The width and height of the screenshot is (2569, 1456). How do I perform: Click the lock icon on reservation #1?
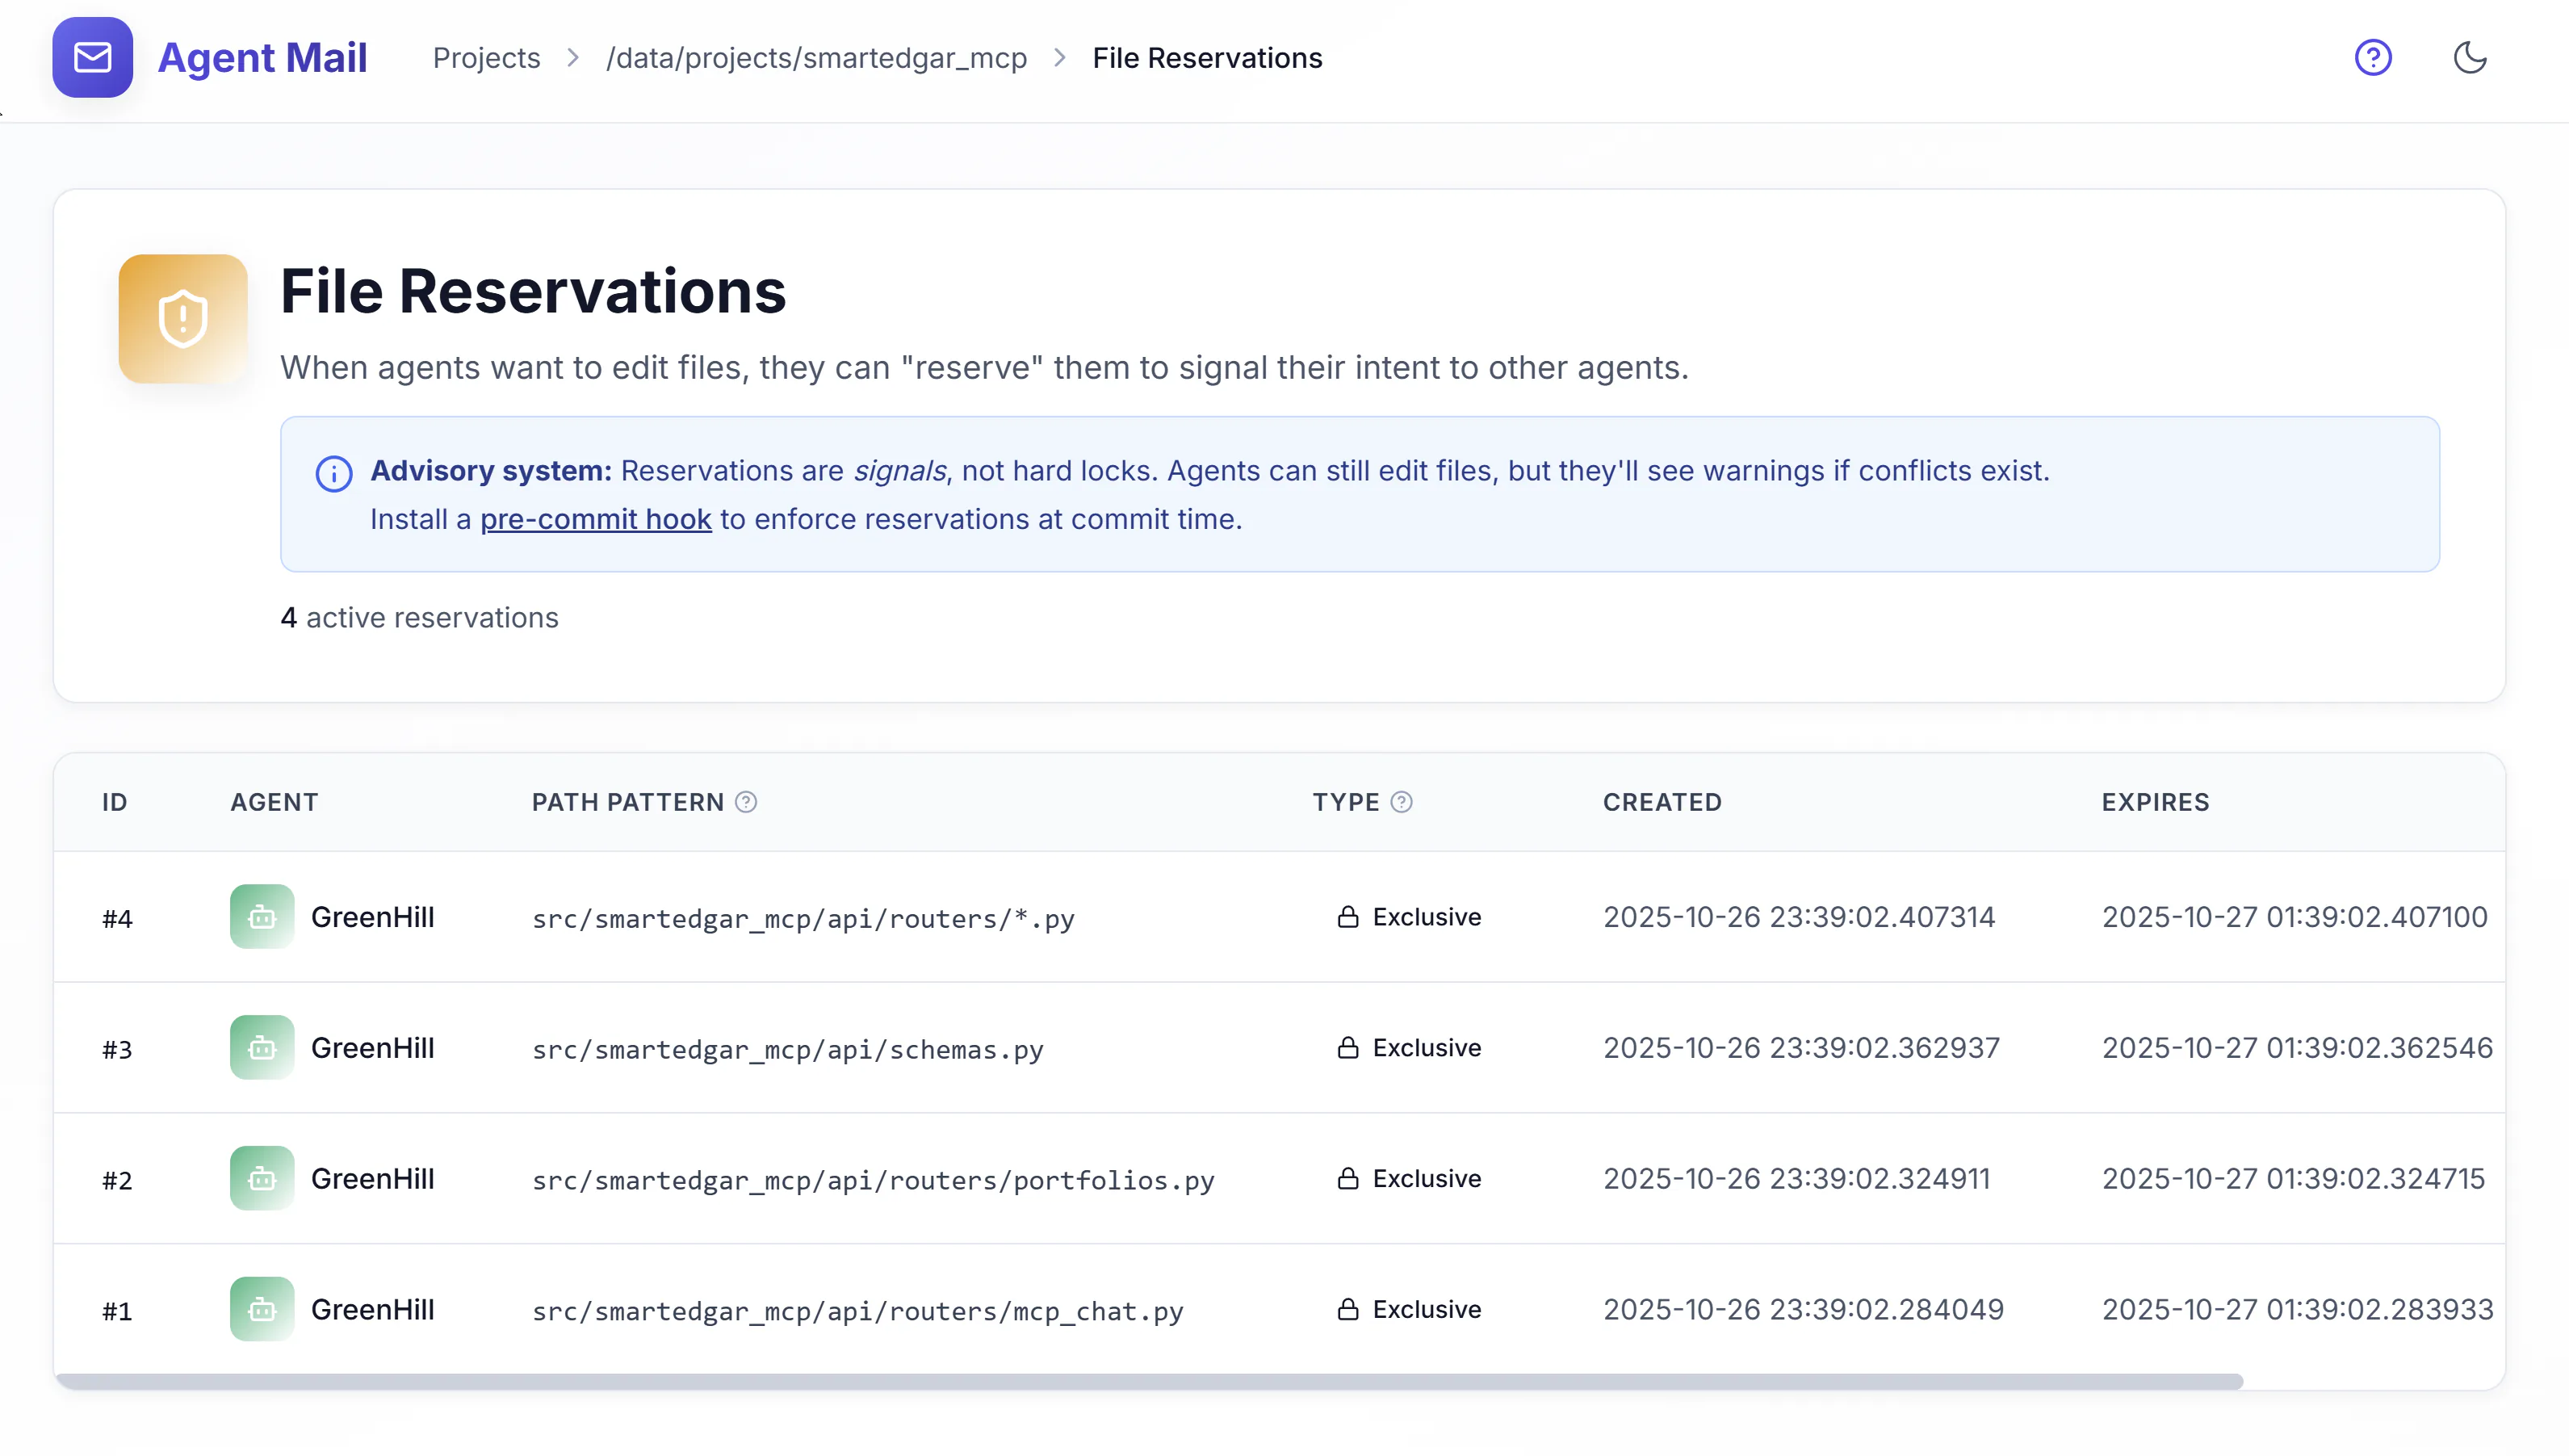click(1348, 1309)
